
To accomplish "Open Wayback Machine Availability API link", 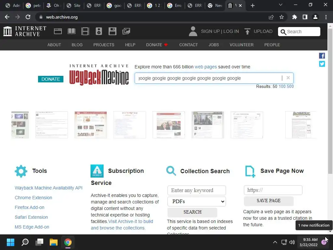I will [49, 188].
